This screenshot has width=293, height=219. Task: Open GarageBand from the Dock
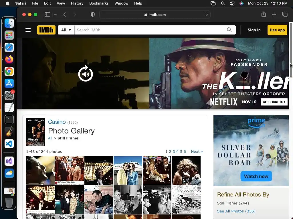(9, 132)
